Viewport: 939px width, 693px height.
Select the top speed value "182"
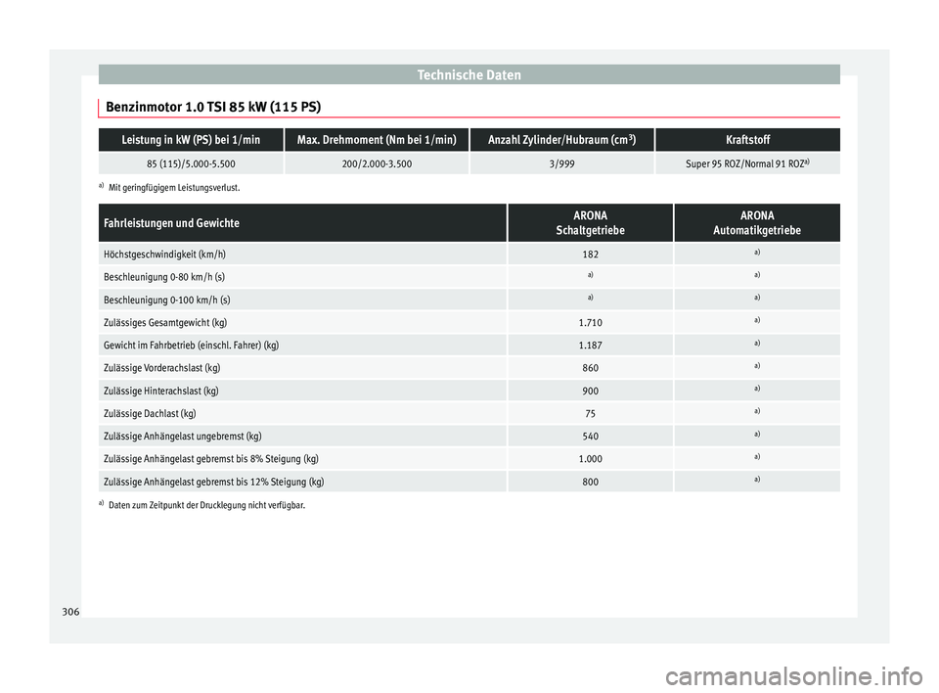591,254
